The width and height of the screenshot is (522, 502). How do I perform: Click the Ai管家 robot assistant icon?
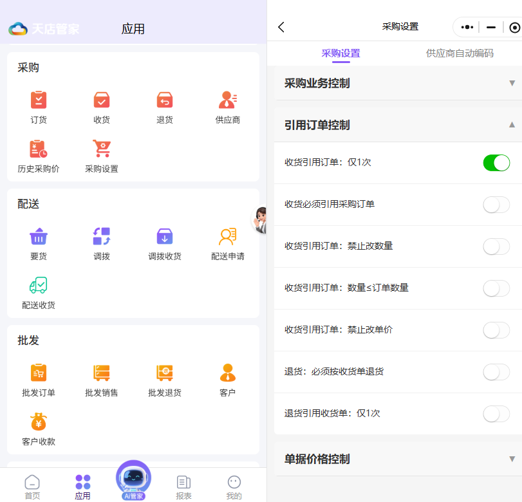(x=133, y=478)
